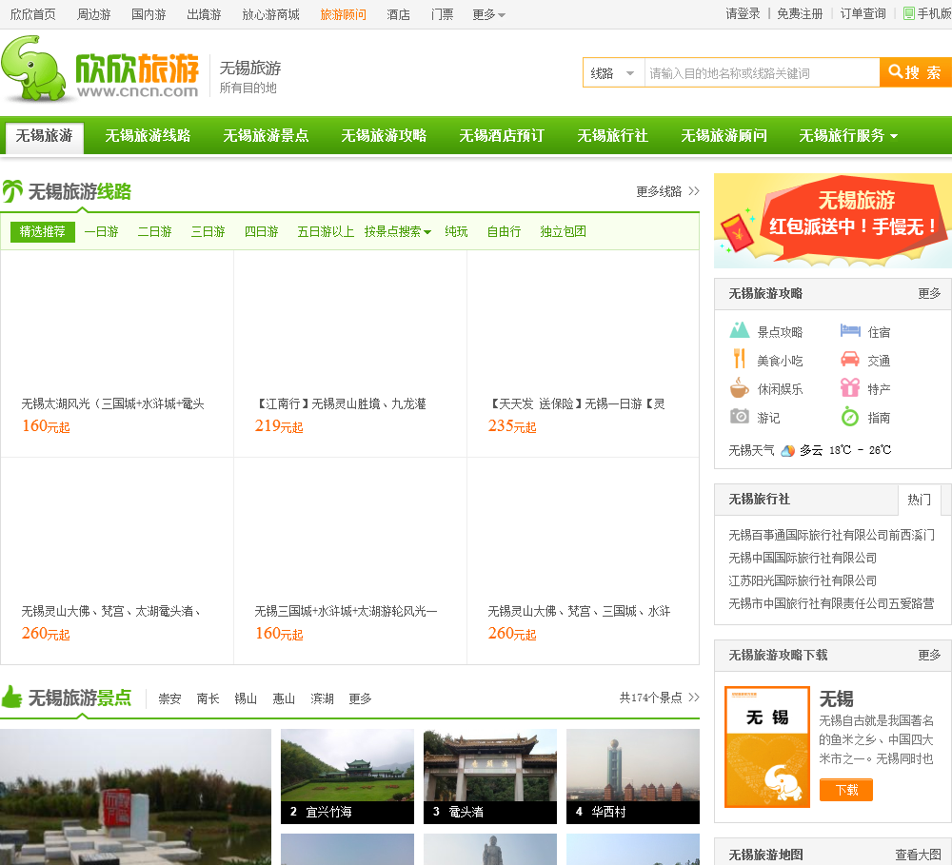Open 天天发 送保险 无锡一日游 route

point(576,403)
